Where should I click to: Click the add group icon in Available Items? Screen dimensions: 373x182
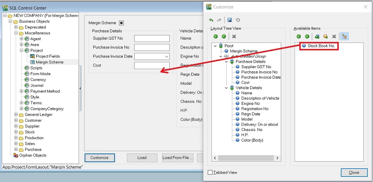click(x=317, y=36)
